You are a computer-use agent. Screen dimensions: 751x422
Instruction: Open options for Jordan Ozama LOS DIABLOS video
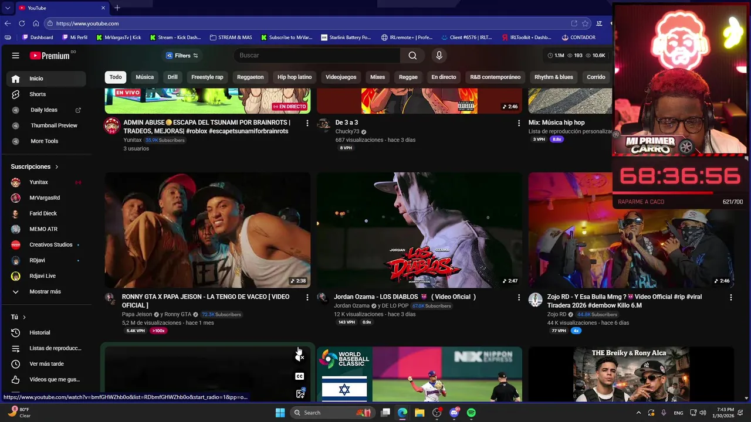click(519, 298)
